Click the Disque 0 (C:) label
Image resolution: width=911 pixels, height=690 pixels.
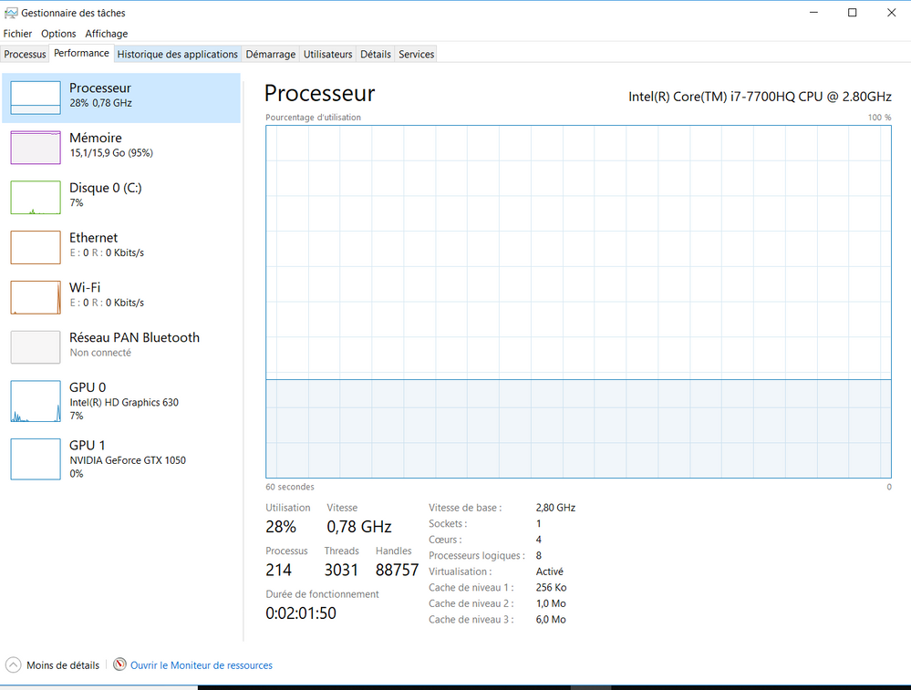pyautogui.click(x=105, y=188)
